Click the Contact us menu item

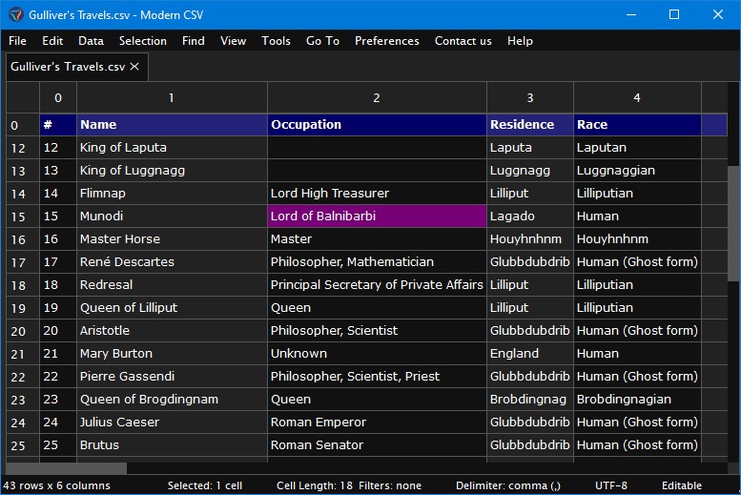[463, 41]
